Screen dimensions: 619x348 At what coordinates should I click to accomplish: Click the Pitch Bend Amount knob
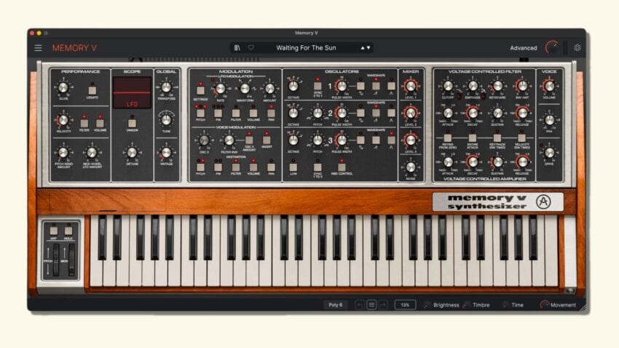coord(63,152)
